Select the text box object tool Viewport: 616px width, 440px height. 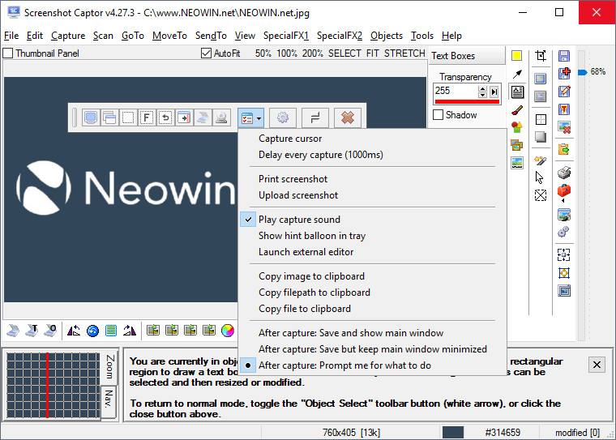(517, 92)
